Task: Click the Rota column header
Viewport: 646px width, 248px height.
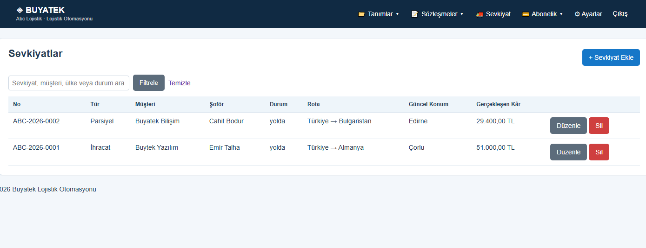Action: (313, 104)
